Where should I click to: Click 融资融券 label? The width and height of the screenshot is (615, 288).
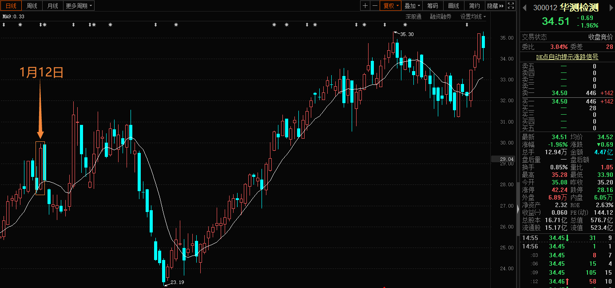440,16
